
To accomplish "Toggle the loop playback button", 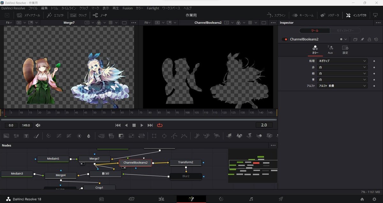I will (x=160, y=125).
